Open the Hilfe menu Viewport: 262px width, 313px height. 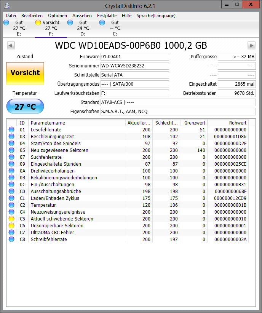[x=126, y=16]
